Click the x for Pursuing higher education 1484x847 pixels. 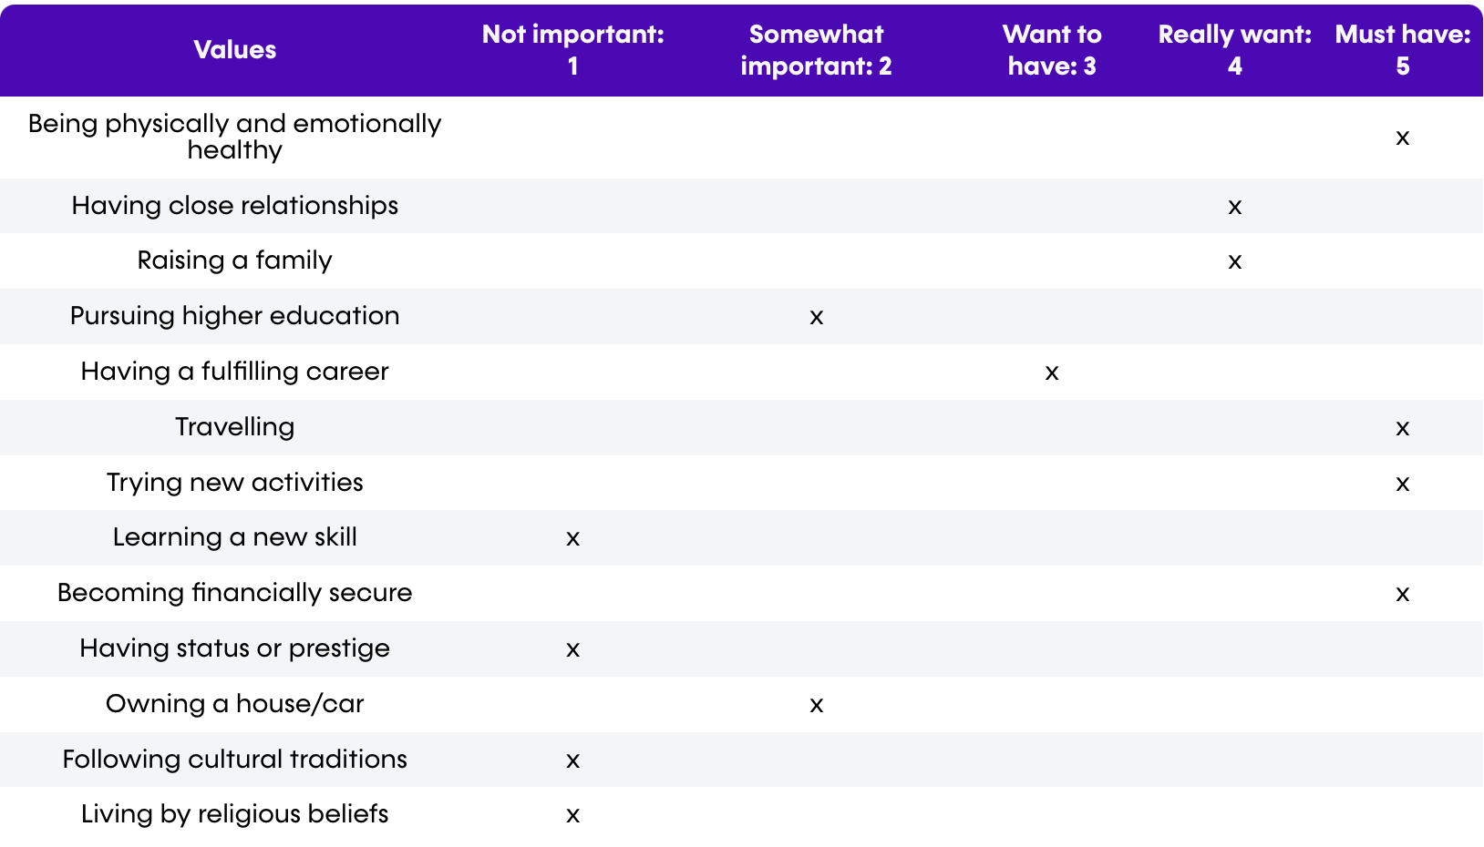(x=816, y=318)
